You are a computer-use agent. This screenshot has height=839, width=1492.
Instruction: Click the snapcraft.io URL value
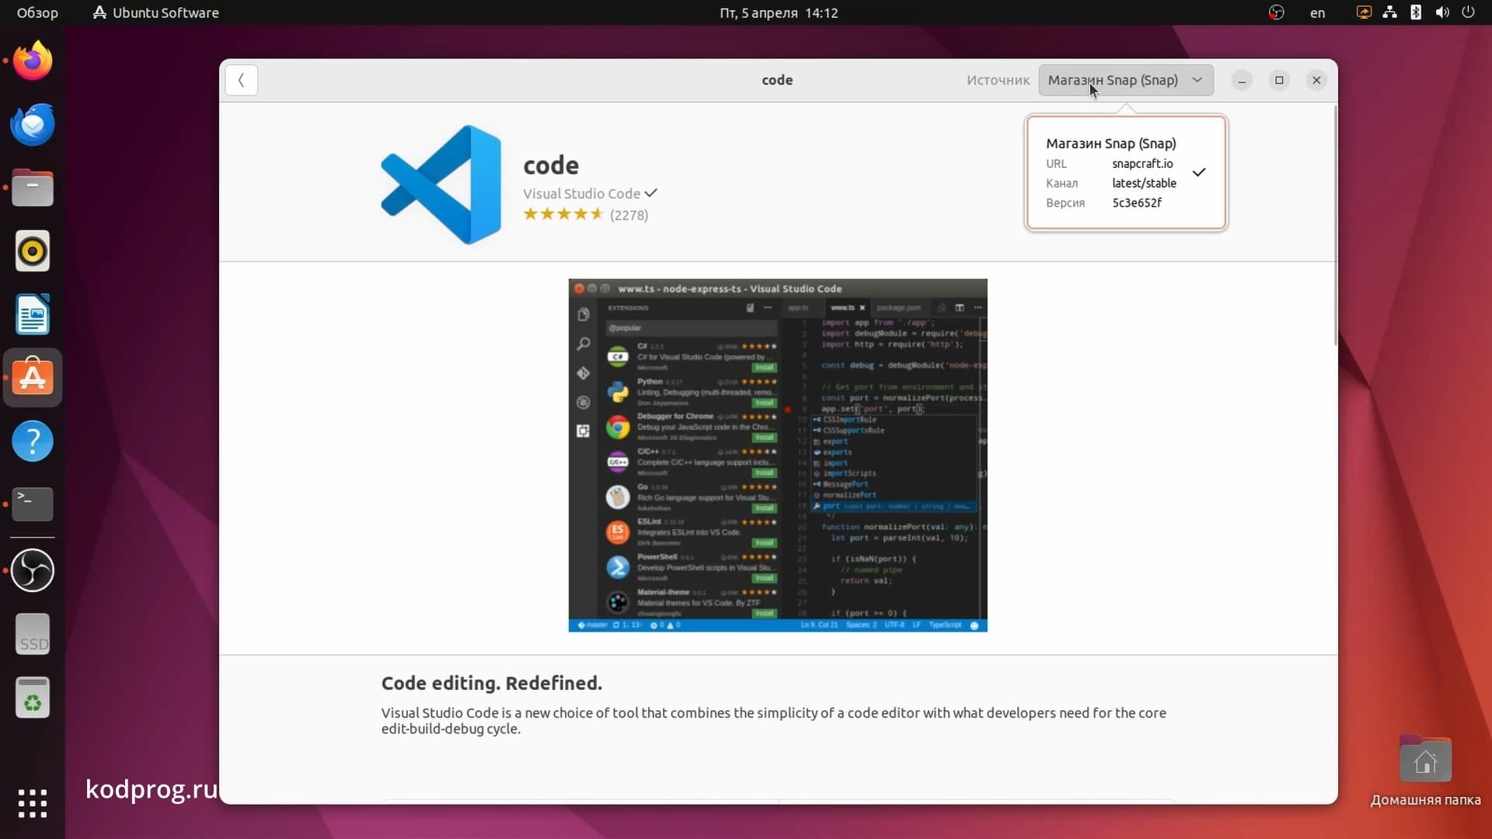pos(1142,164)
